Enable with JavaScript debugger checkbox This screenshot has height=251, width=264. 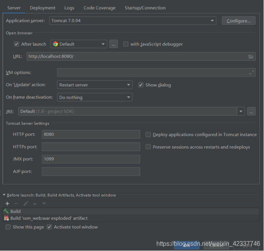(126, 44)
